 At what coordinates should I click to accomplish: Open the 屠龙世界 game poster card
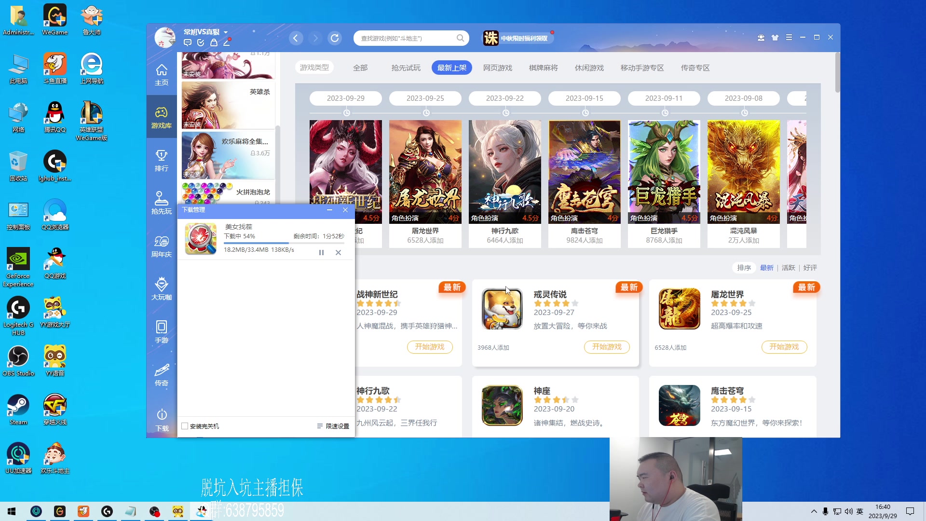click(x=425, y=184)
